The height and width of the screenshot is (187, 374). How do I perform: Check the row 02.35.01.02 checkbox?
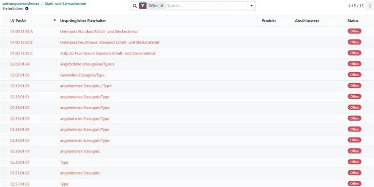(4, 108)
